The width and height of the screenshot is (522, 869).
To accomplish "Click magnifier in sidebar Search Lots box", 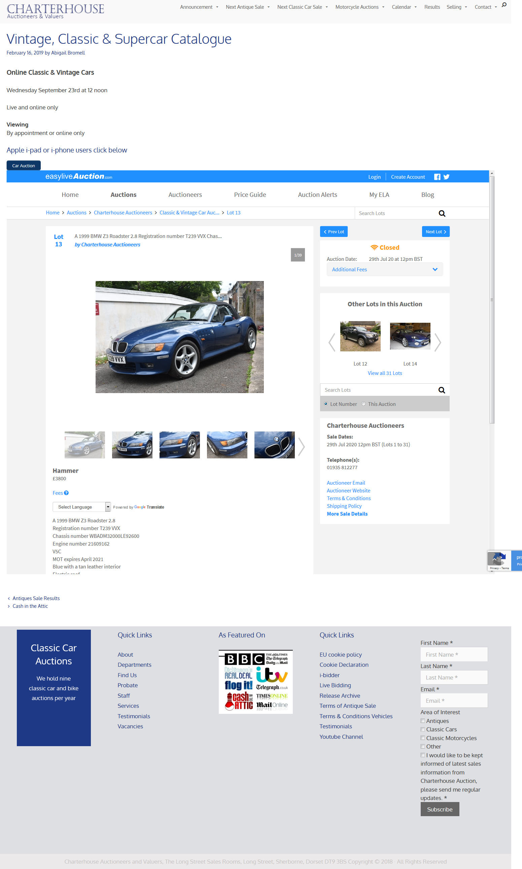I will point(442,390).
